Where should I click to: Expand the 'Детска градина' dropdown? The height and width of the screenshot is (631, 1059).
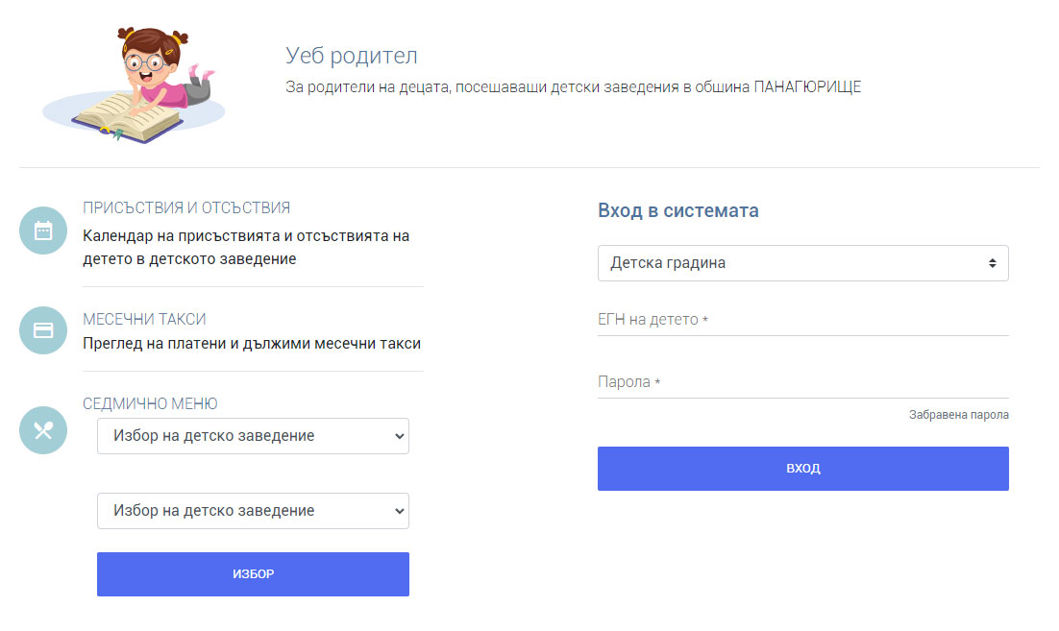point(802,263)
